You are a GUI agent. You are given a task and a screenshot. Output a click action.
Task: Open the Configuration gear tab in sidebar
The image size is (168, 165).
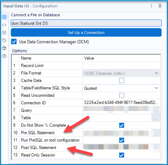click(4, 17)
